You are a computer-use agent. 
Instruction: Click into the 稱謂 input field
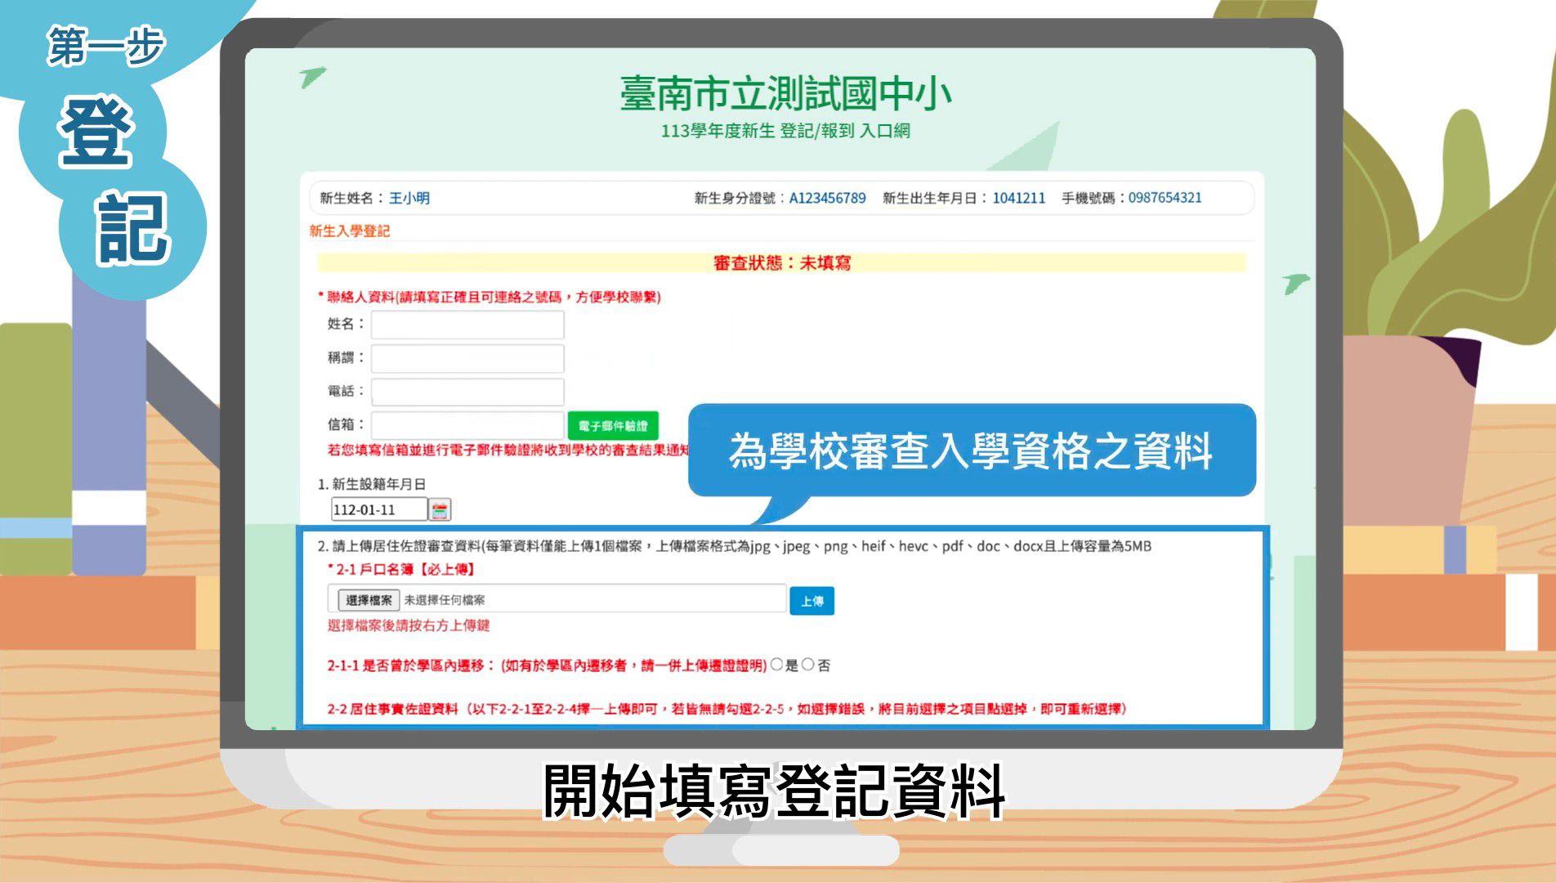pos(467,358)
